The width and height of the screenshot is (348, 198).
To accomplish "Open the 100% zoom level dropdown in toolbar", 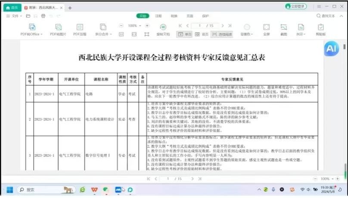I will coord(134,26).
